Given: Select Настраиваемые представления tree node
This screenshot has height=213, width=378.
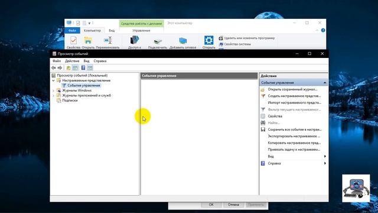Looking at the screenshot, I should tap(86, 80).
